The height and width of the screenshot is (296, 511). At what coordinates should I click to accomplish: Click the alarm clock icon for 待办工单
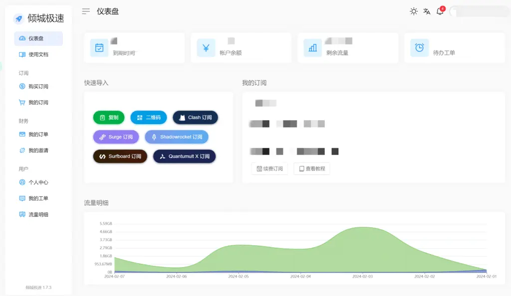(x=420, y=48)
